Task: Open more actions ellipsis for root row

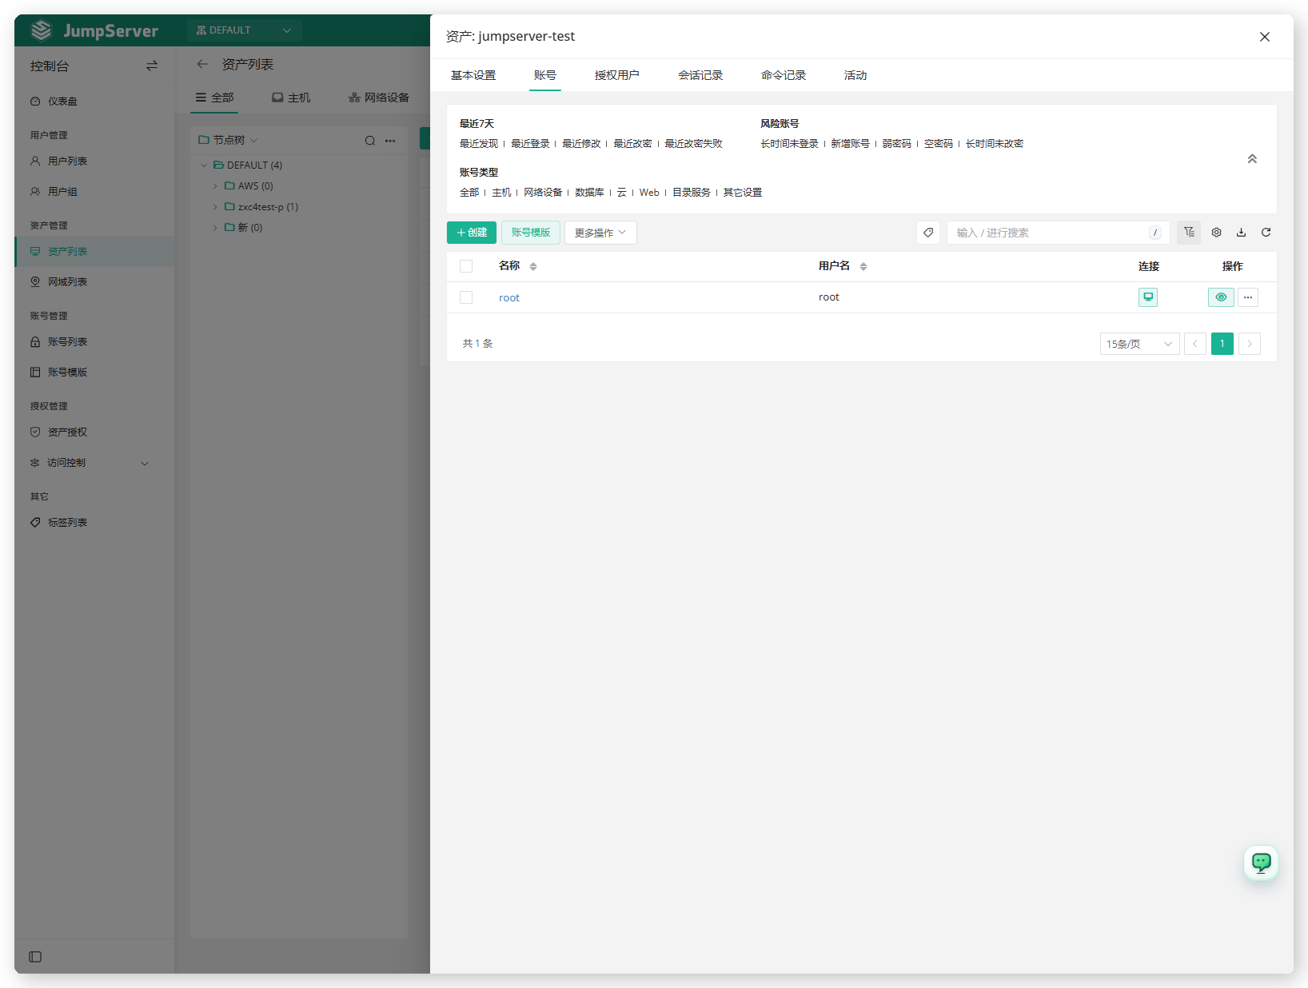Action: (1248, 297)
